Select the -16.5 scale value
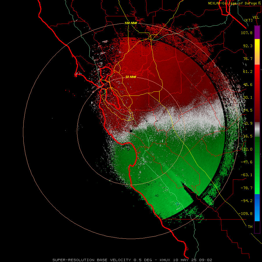The height and width of the screenshot is (262, 262). pyautogui.click(x=247, y=136)
